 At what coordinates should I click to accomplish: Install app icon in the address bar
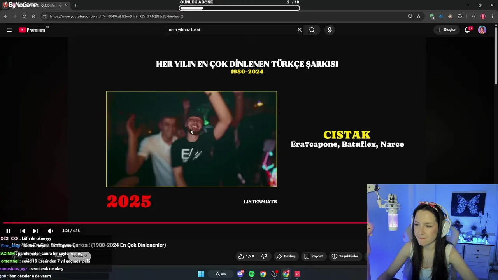pos(410,16)
